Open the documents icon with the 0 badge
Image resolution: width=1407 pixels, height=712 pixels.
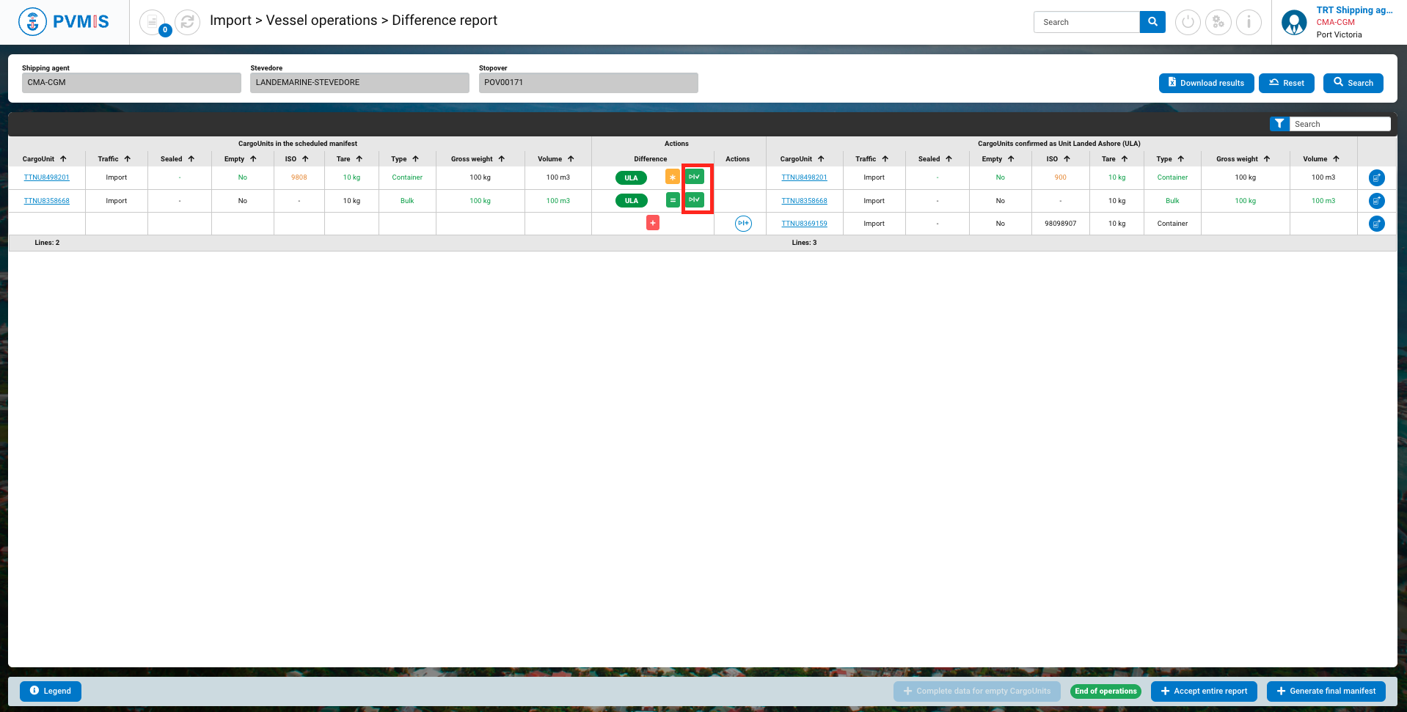tap(153, 22)
